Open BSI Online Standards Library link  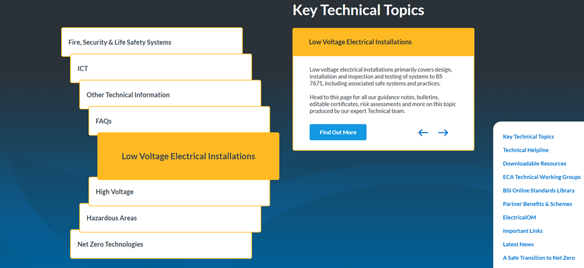pos(538,190)
